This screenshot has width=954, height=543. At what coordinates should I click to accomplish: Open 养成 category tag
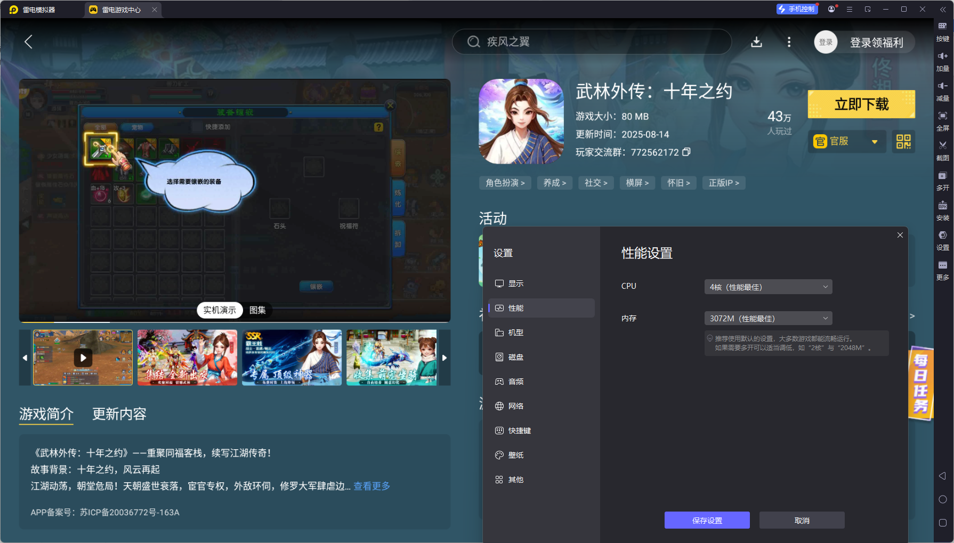pos(555,183)
